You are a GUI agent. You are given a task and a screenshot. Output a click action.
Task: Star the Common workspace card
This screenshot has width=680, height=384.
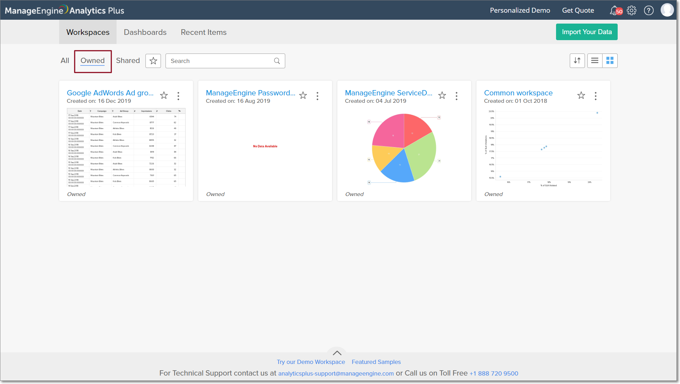coord(581,95)
